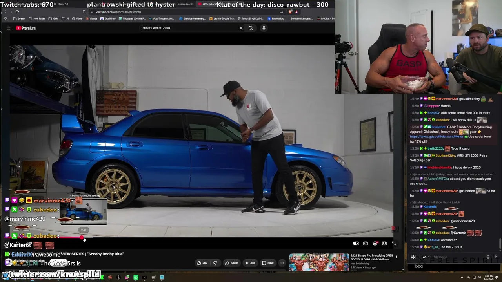Open the AI bookmarks folder

pyautogui.click(x=65, y=18)
